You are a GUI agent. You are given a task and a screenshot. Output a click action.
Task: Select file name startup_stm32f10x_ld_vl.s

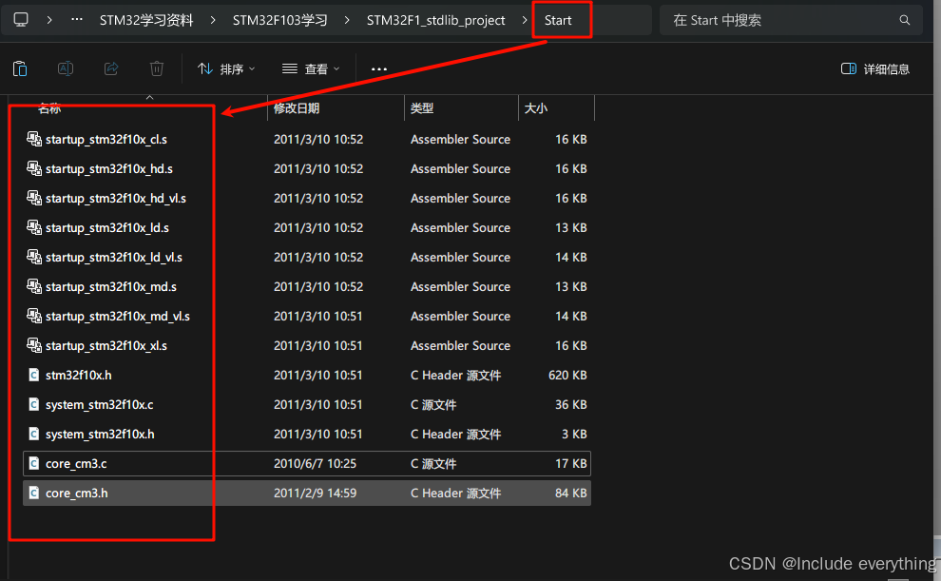tap(114, 257)
